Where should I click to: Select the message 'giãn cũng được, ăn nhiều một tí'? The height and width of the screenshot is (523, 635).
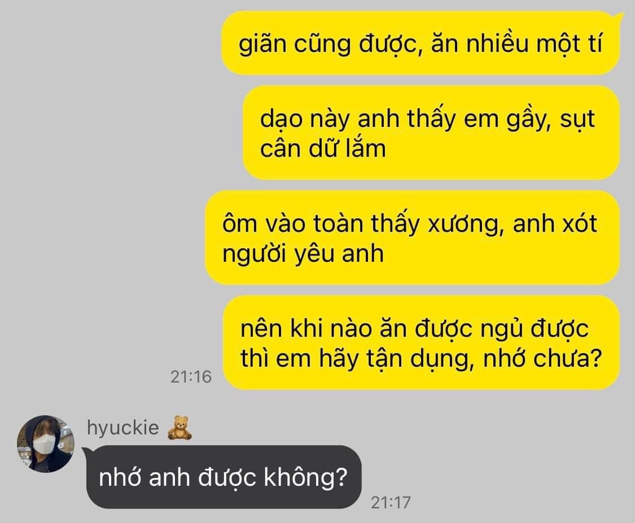click(421, 43)
